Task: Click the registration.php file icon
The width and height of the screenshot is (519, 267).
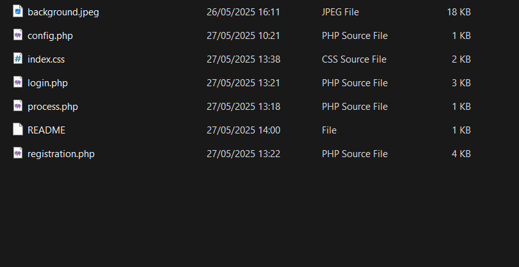Action: [18, 153]
